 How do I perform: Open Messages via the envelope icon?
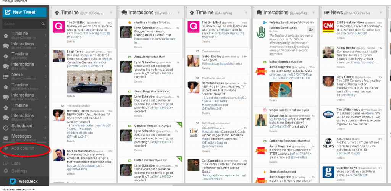click(x=6, y=138)
